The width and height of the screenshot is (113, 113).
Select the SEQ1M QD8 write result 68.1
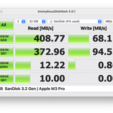pos(91,38)
